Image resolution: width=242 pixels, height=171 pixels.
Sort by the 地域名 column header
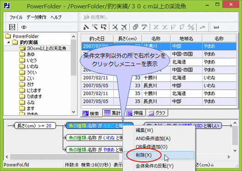coord(186,39)
